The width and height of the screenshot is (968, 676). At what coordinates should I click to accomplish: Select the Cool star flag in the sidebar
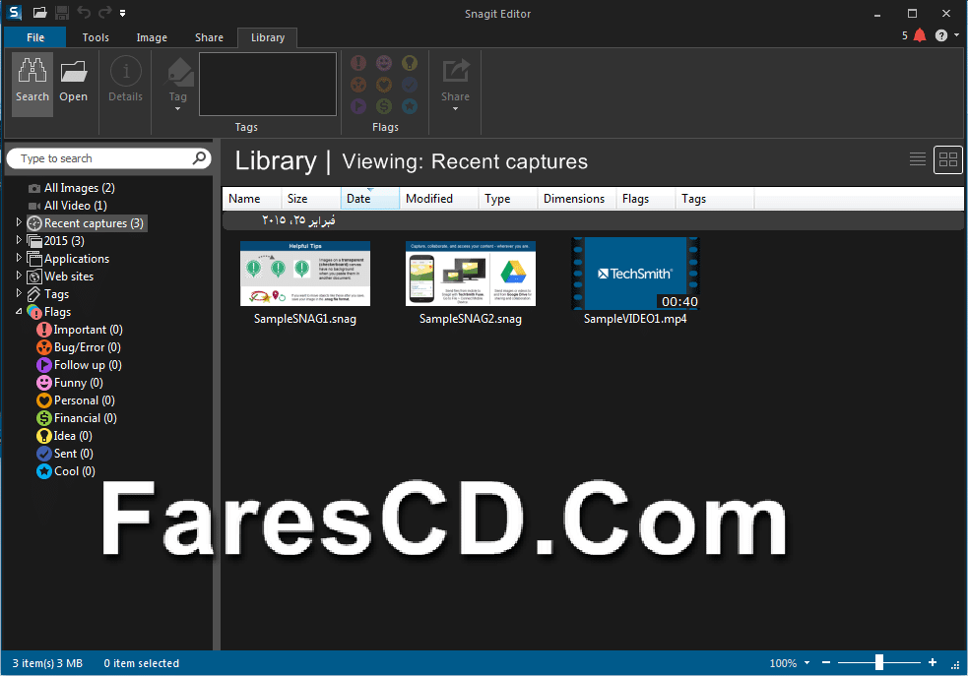[x=66, y=471]
